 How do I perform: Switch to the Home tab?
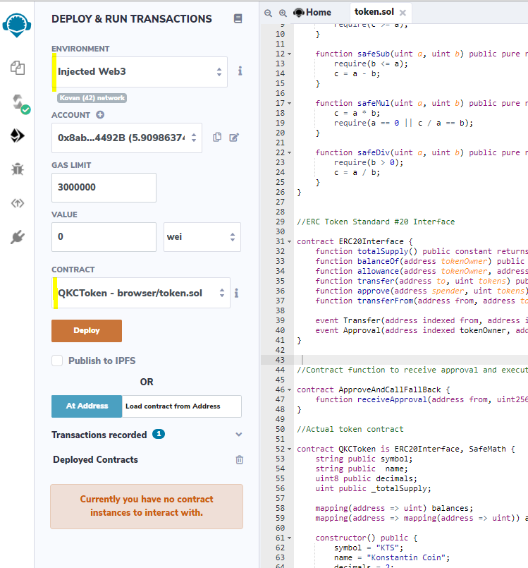312,12
